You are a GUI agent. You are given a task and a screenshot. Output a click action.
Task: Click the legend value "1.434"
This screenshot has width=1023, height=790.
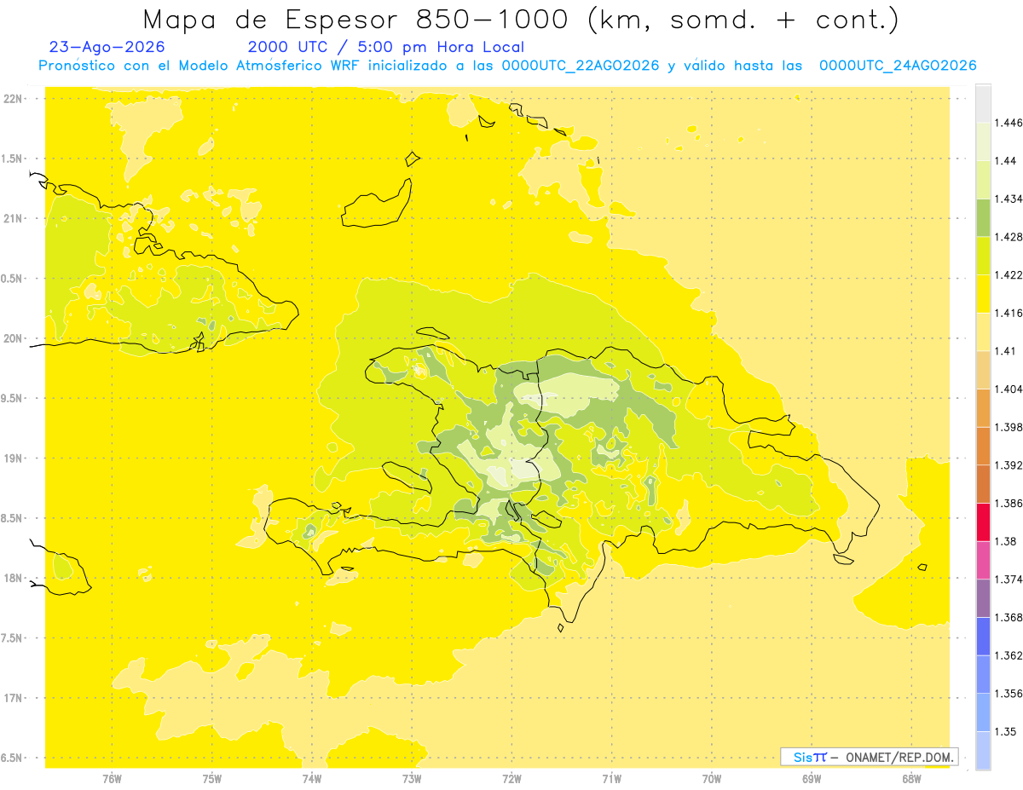coord(1009,199)
